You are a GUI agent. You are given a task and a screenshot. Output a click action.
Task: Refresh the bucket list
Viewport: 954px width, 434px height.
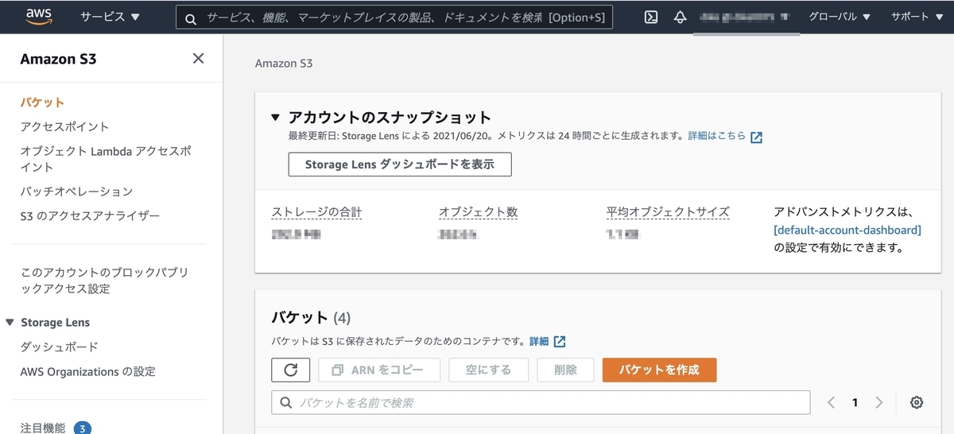(290, 370)
